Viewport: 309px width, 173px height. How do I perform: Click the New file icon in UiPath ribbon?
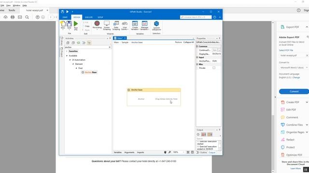click(x=63, y=24)
